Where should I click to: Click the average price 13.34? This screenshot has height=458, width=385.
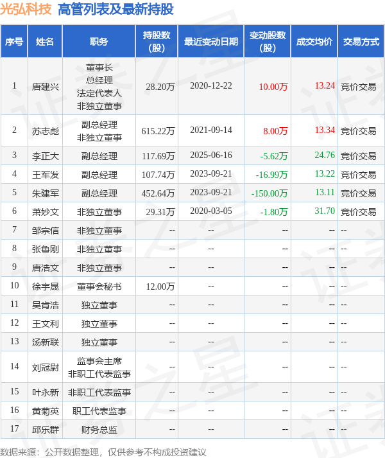click(325, 130)
